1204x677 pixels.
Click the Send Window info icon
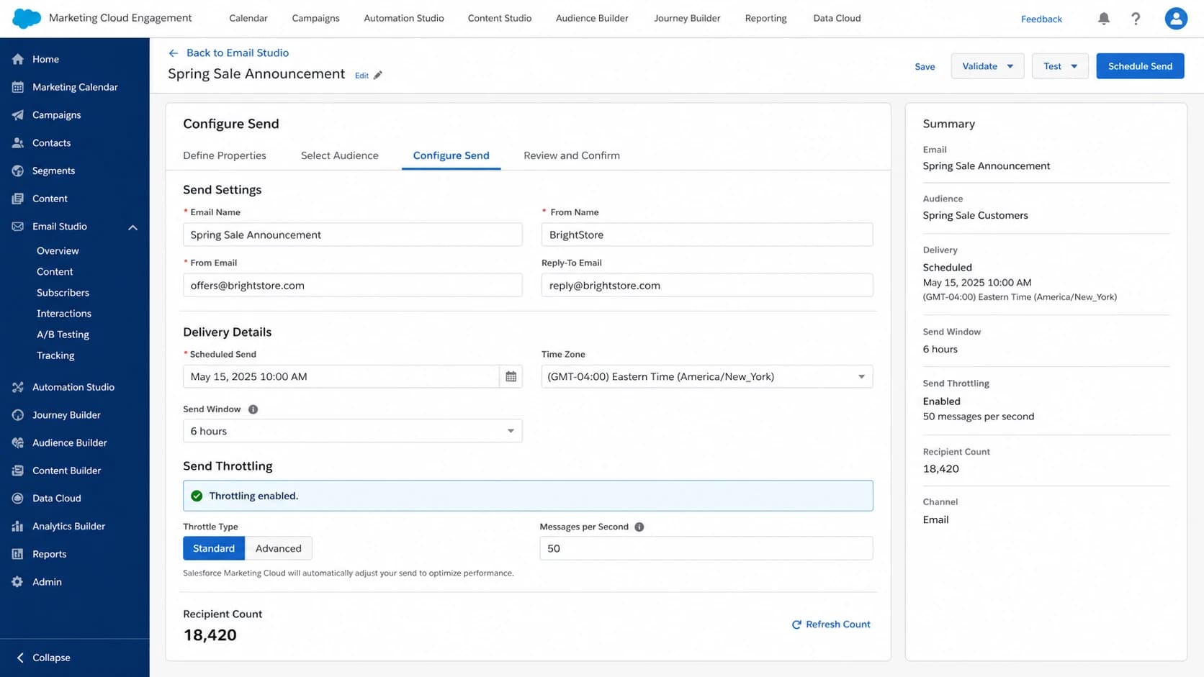[253, 409]
